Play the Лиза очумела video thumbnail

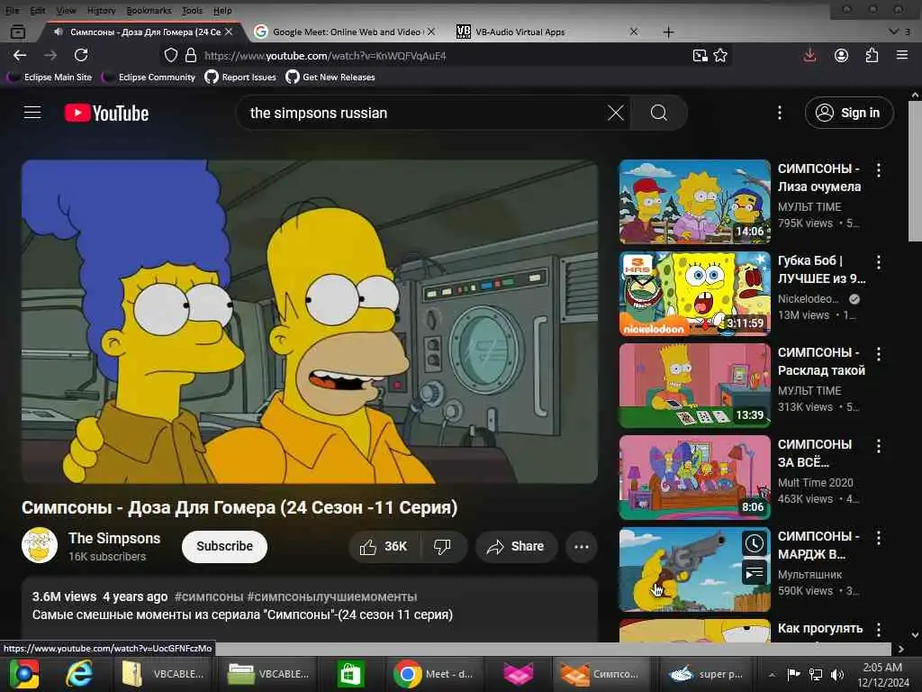(x=694, y=201)
